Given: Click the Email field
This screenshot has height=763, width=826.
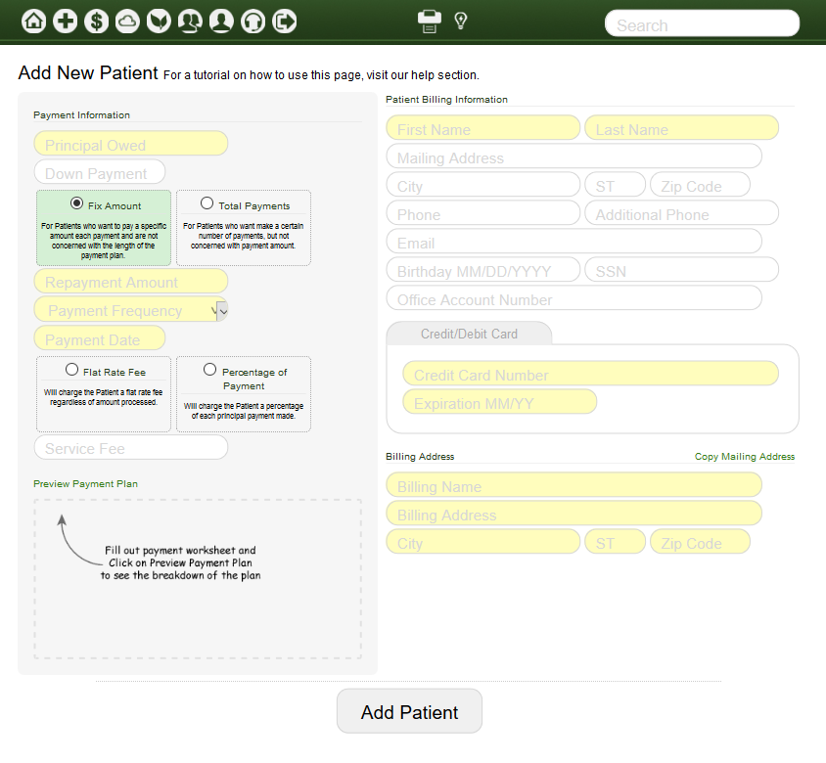Looking at the screenshot, I should 574,242.
